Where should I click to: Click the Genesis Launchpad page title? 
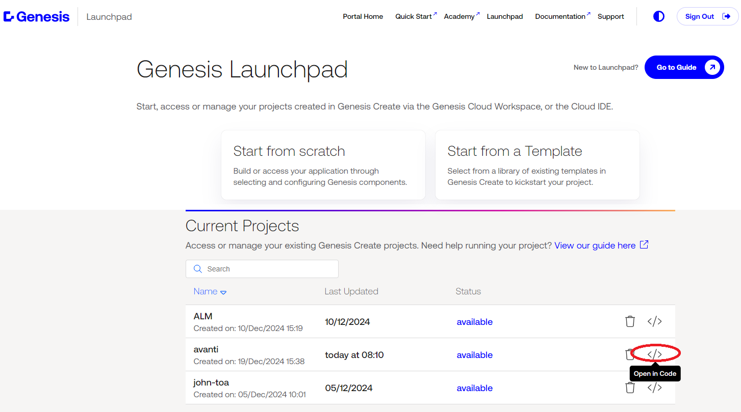tap(242, 70)
